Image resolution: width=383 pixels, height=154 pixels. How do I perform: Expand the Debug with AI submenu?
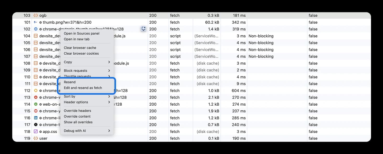[x=109, y=131]
